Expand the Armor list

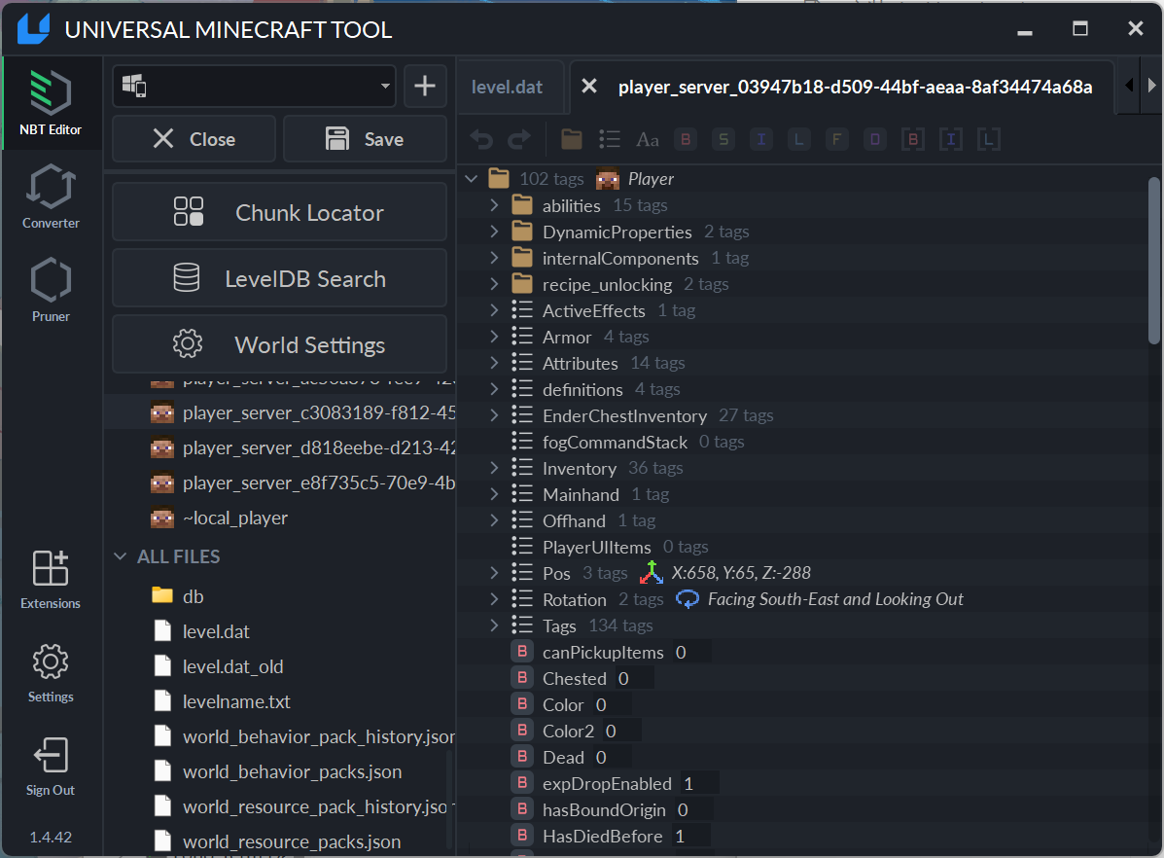(x=494, y=337)
